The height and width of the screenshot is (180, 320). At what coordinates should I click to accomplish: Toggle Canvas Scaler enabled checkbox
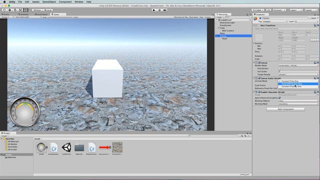tap(259, 78)
